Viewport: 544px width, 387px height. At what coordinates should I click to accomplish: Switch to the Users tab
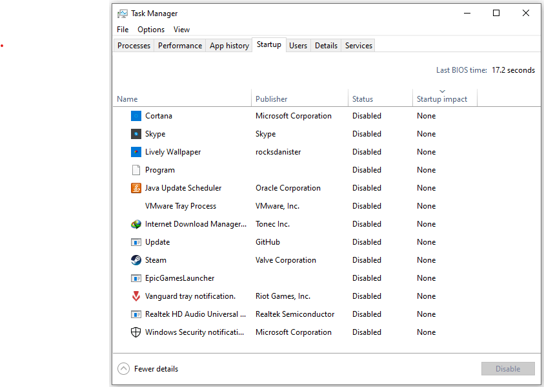tap(298, 46)
